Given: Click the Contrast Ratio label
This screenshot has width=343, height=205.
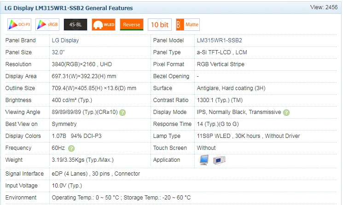Looking at the screenshot, I should click(171, 100).
